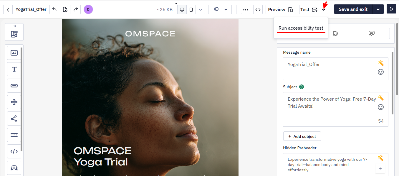
Task: Undo the last change
Action: pyautogui.click(x=54, y=9)
